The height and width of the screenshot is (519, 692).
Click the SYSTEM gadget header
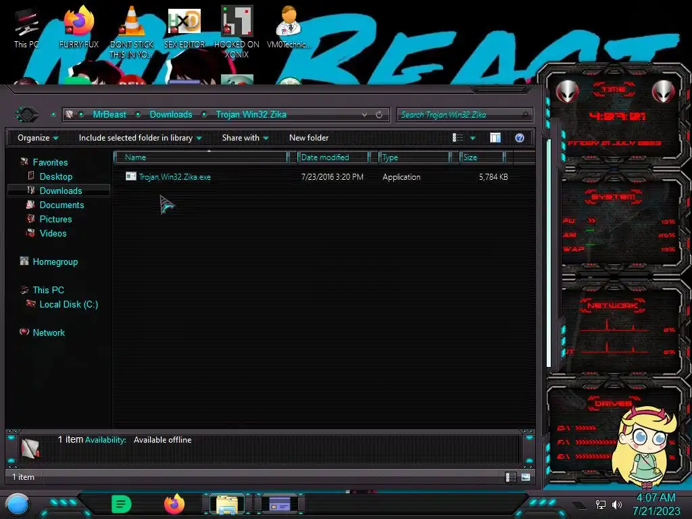click(614, 197)
